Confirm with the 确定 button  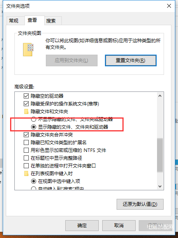(82, 226)
